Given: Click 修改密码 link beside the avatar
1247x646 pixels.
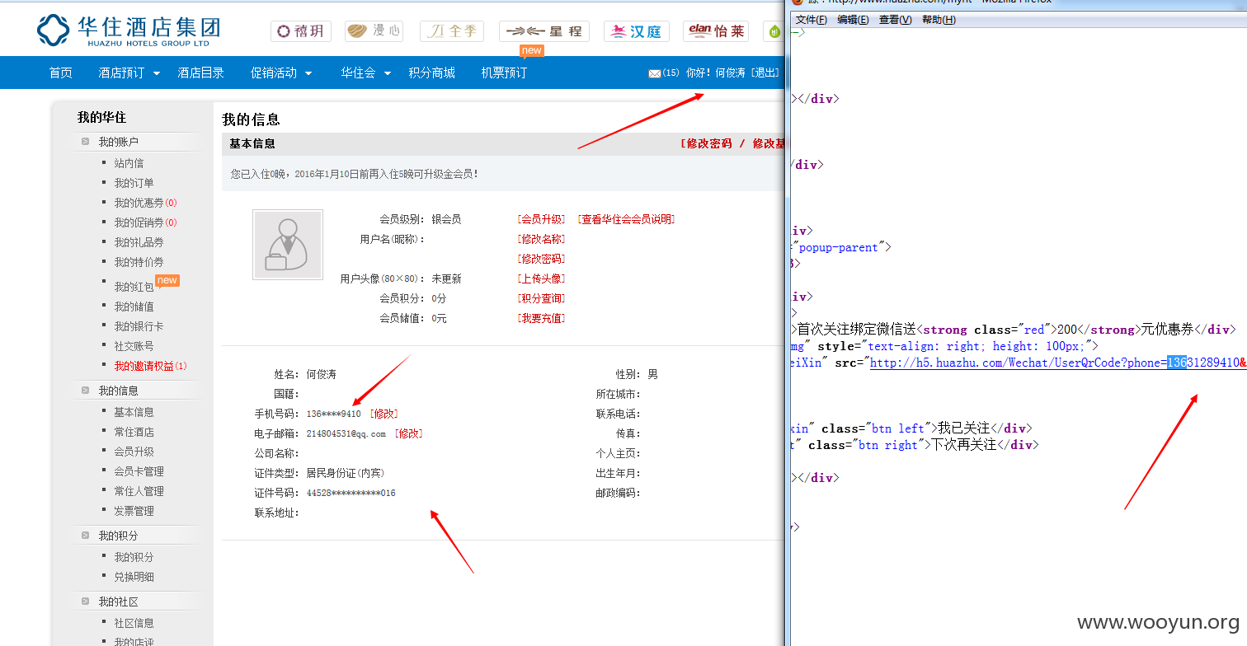Looking at the screenshot, I should click(541, 259).
